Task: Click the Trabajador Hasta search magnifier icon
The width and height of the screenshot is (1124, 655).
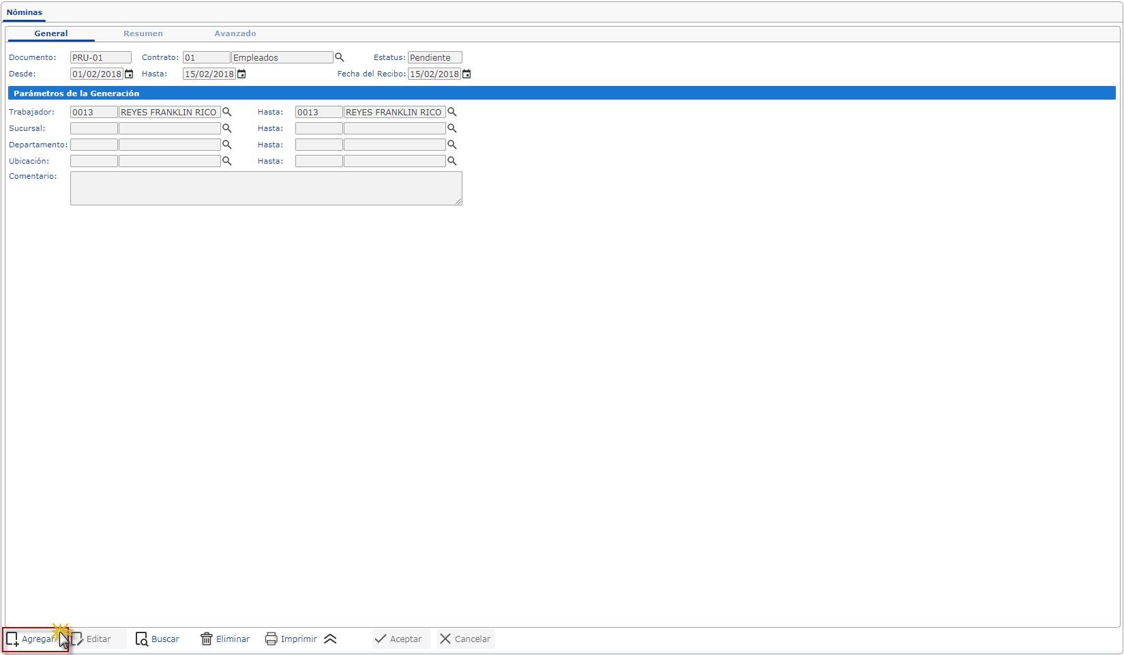Action: (x=452, y=113)
